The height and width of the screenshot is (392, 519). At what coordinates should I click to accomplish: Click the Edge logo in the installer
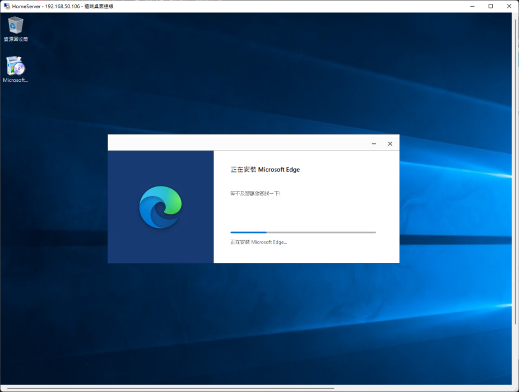[x=160, y=207]
